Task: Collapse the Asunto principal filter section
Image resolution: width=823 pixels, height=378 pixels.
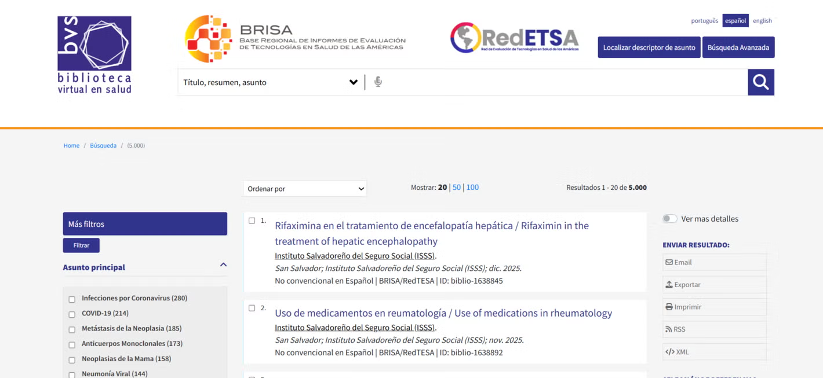Action: pyautogui.click(x=223, y=265)
